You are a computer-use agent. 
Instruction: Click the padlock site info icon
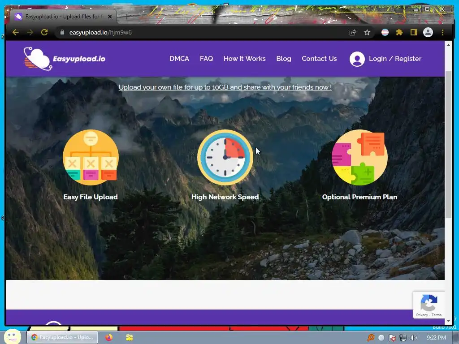coord(62,32)
